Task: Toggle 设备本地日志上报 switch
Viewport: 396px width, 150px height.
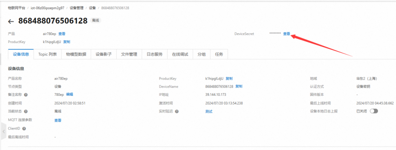Action: 374,111
